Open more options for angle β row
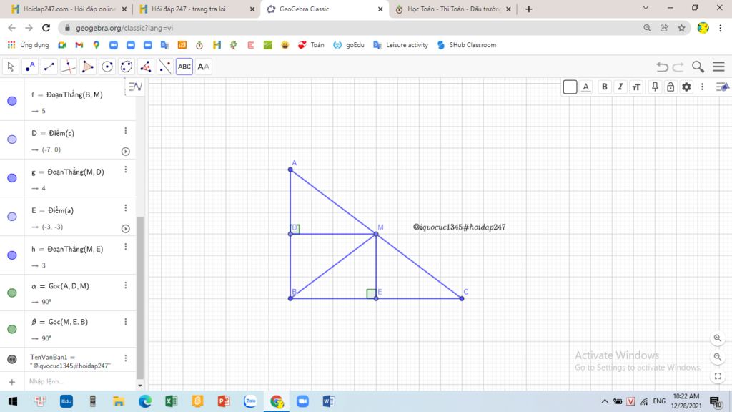The height and width of the screenshot is (412, 732). (x=126, y=321)
